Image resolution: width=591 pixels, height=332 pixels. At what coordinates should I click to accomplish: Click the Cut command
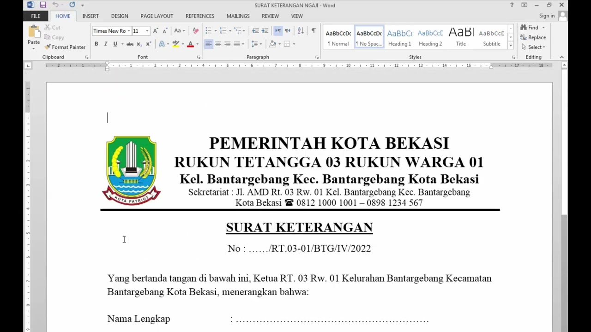click(x=53, y=28)
